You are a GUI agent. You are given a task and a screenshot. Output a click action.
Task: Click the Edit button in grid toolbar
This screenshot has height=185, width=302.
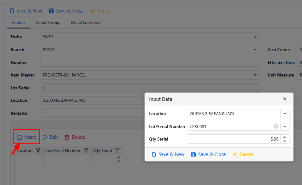click(50, 137)
